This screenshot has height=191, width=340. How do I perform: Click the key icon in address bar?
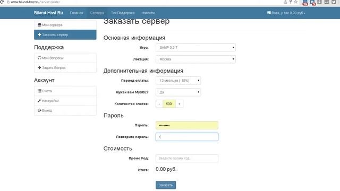click(291, 2)
